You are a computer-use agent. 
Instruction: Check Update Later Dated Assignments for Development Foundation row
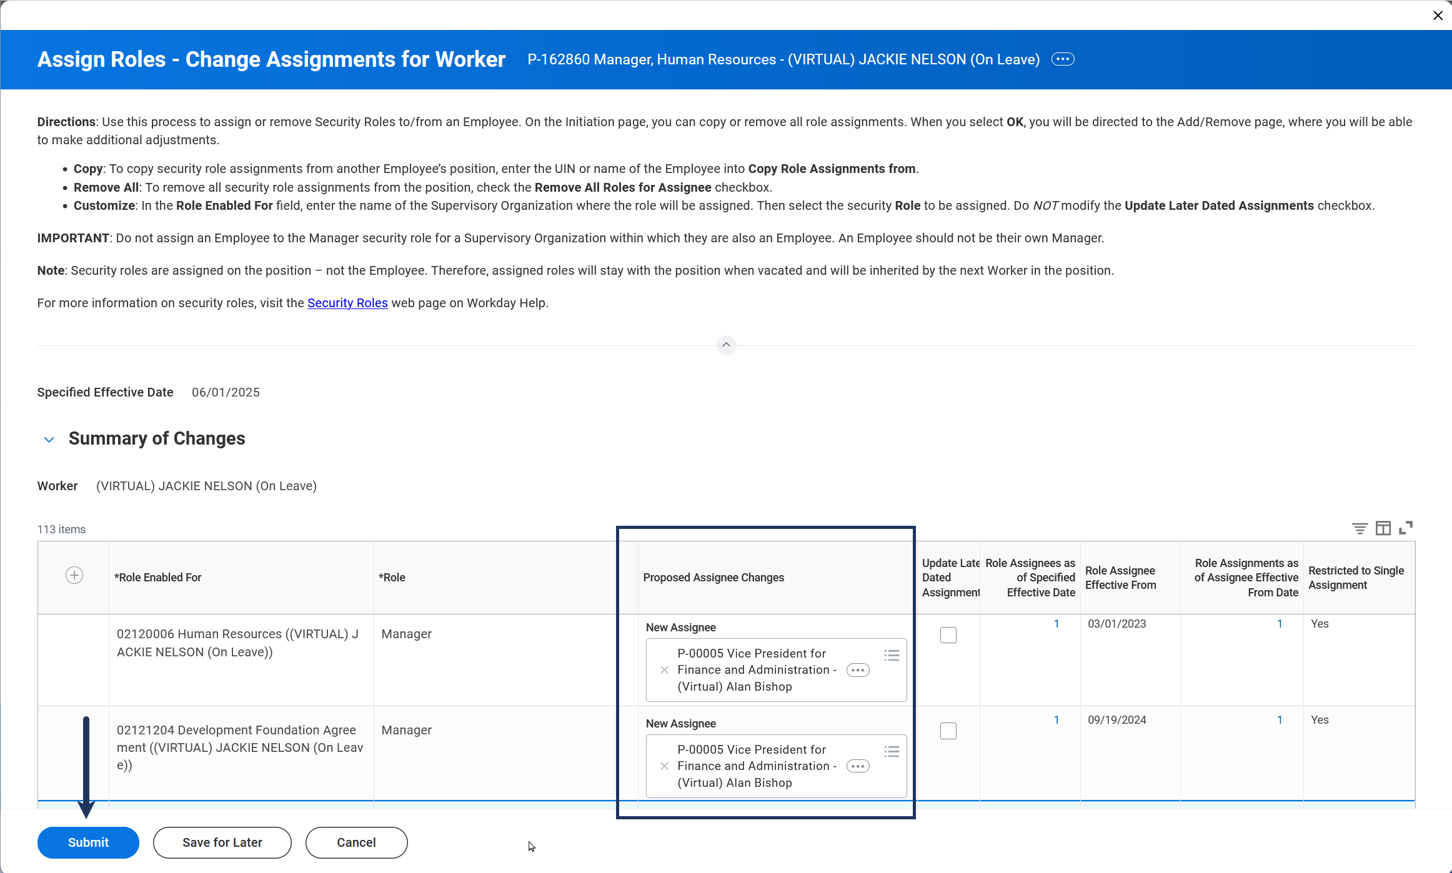click(948, 731)
